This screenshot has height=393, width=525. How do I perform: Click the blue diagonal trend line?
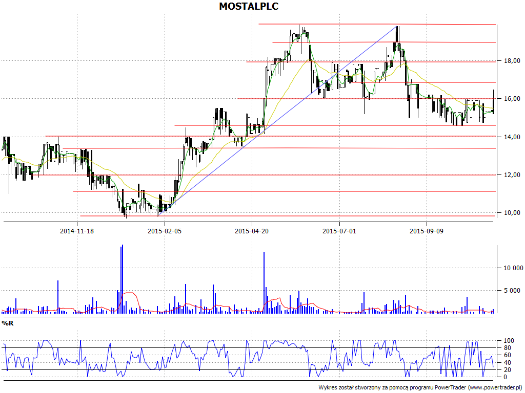coord(278,120)
